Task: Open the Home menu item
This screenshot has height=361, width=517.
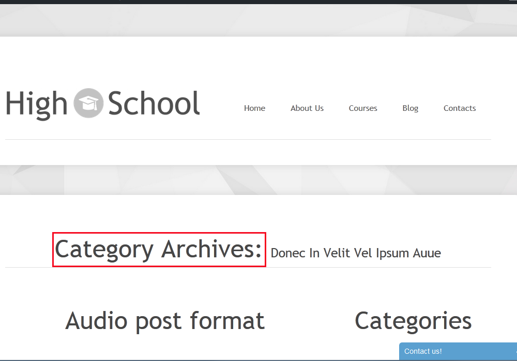Action: 254,108
